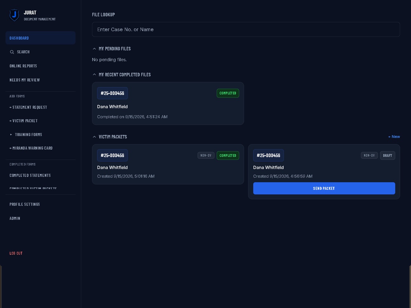
Task: Collapse the Victim Packets section chevron
Action: point(94,137)
